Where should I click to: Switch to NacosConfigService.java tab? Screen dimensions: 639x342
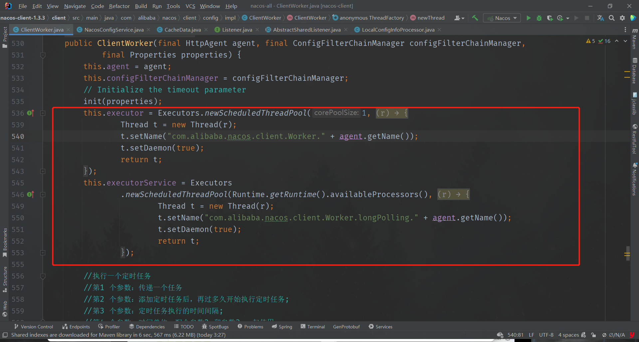pos(114,30)
